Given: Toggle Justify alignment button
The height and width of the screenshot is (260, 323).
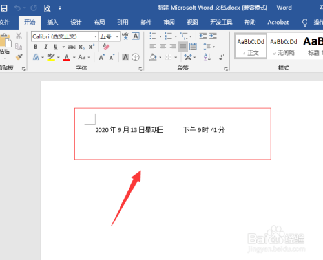Looking at the screenshot, I should click(183, 47).
